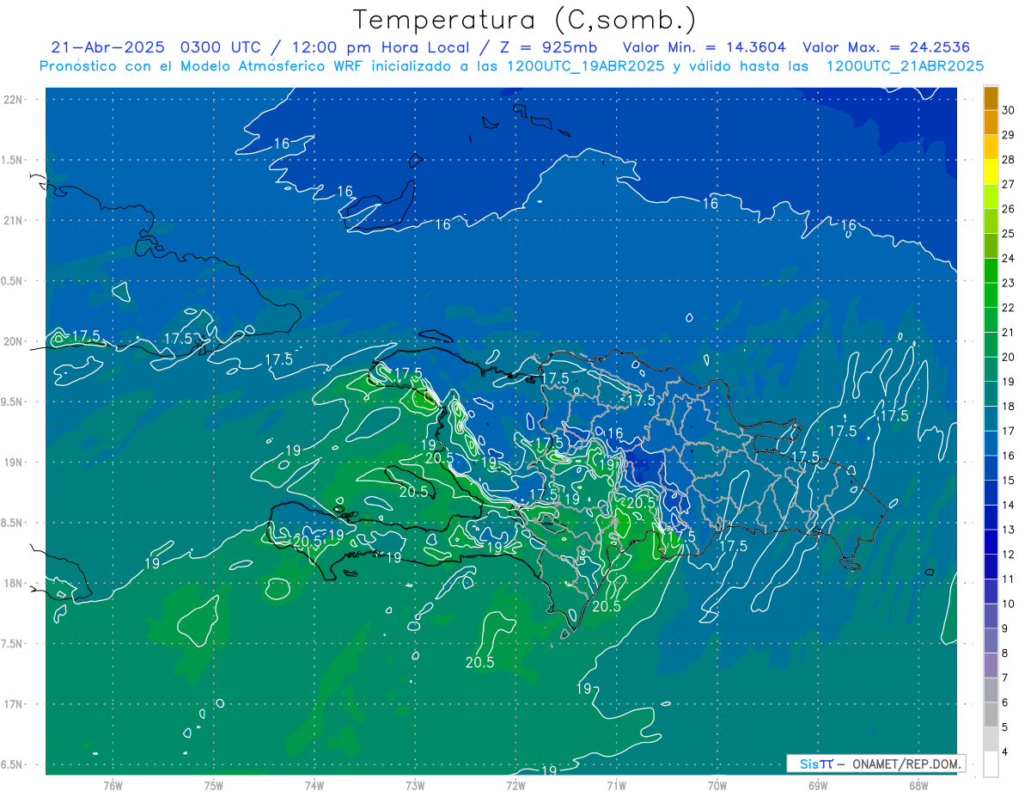Click the top color swatch above 30

991,99
